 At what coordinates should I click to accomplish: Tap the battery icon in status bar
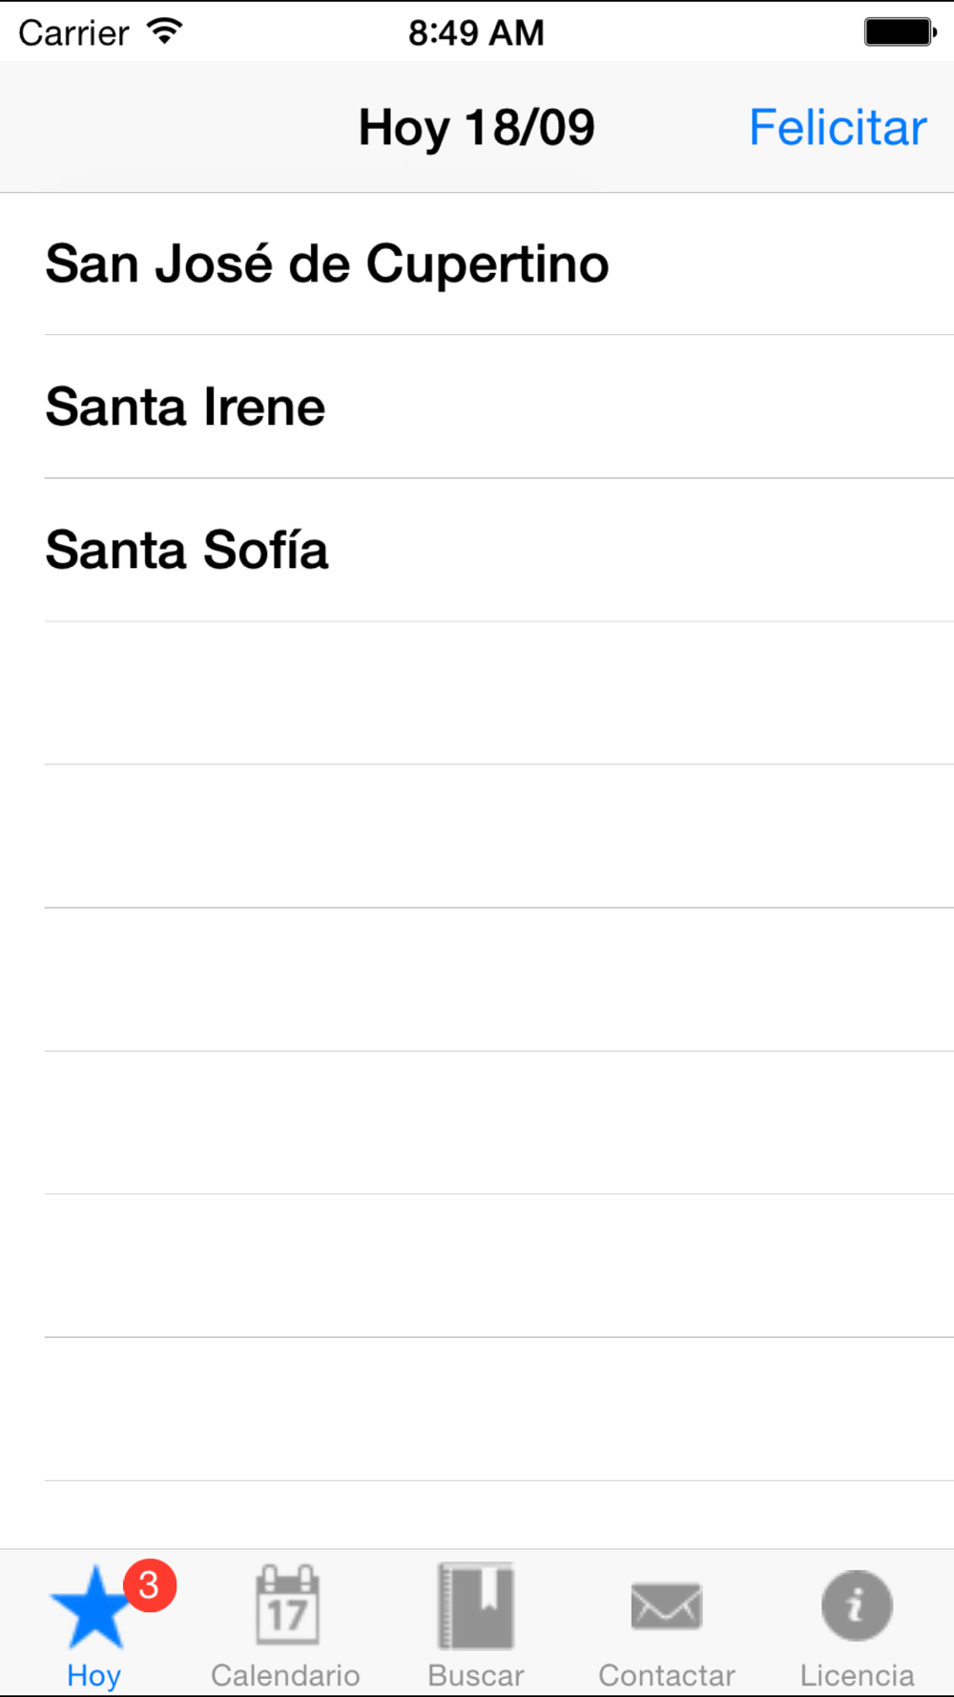click(901, 31)
